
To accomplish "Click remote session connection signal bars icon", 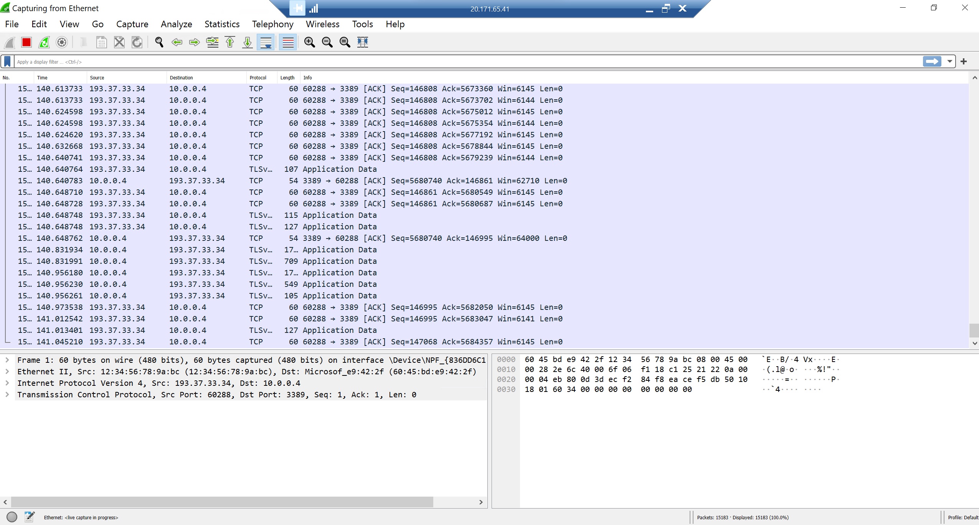I will pyautogui.click(x=314, y=8).
